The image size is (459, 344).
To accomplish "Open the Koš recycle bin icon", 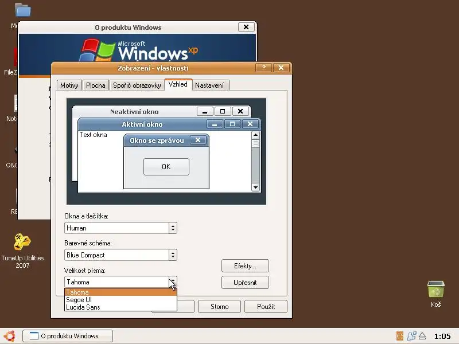I will [x=436, y=294].
